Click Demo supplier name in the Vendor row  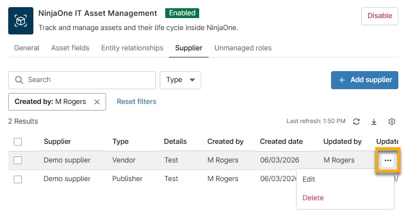[67, 160]
